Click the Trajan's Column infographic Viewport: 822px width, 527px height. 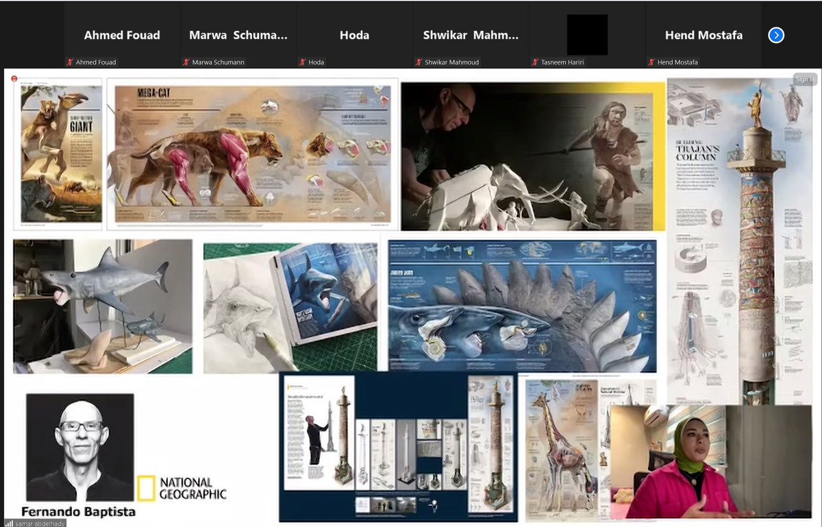740,240
